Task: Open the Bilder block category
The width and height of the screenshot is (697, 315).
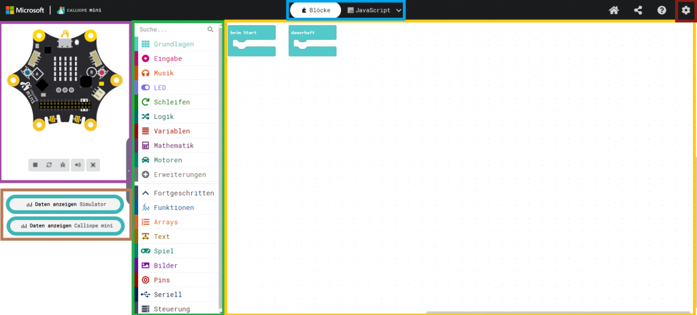Action: tap(177, 265)
